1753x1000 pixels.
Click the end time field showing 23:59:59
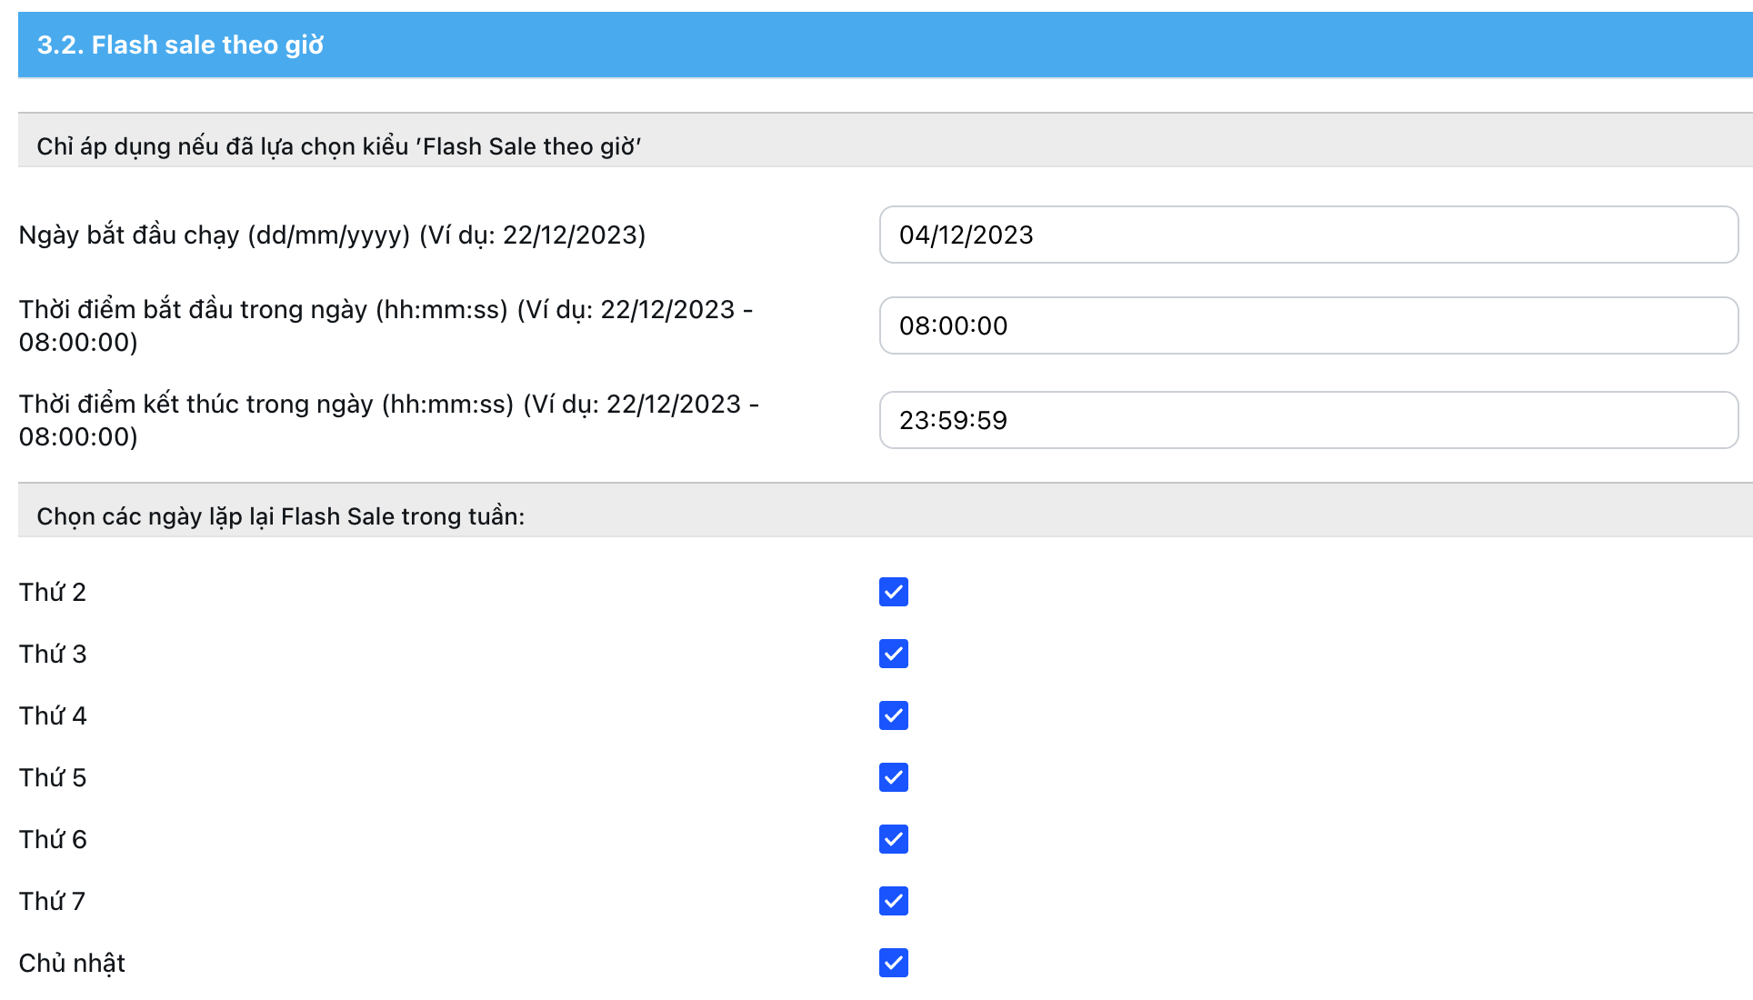click(1307, 420)
